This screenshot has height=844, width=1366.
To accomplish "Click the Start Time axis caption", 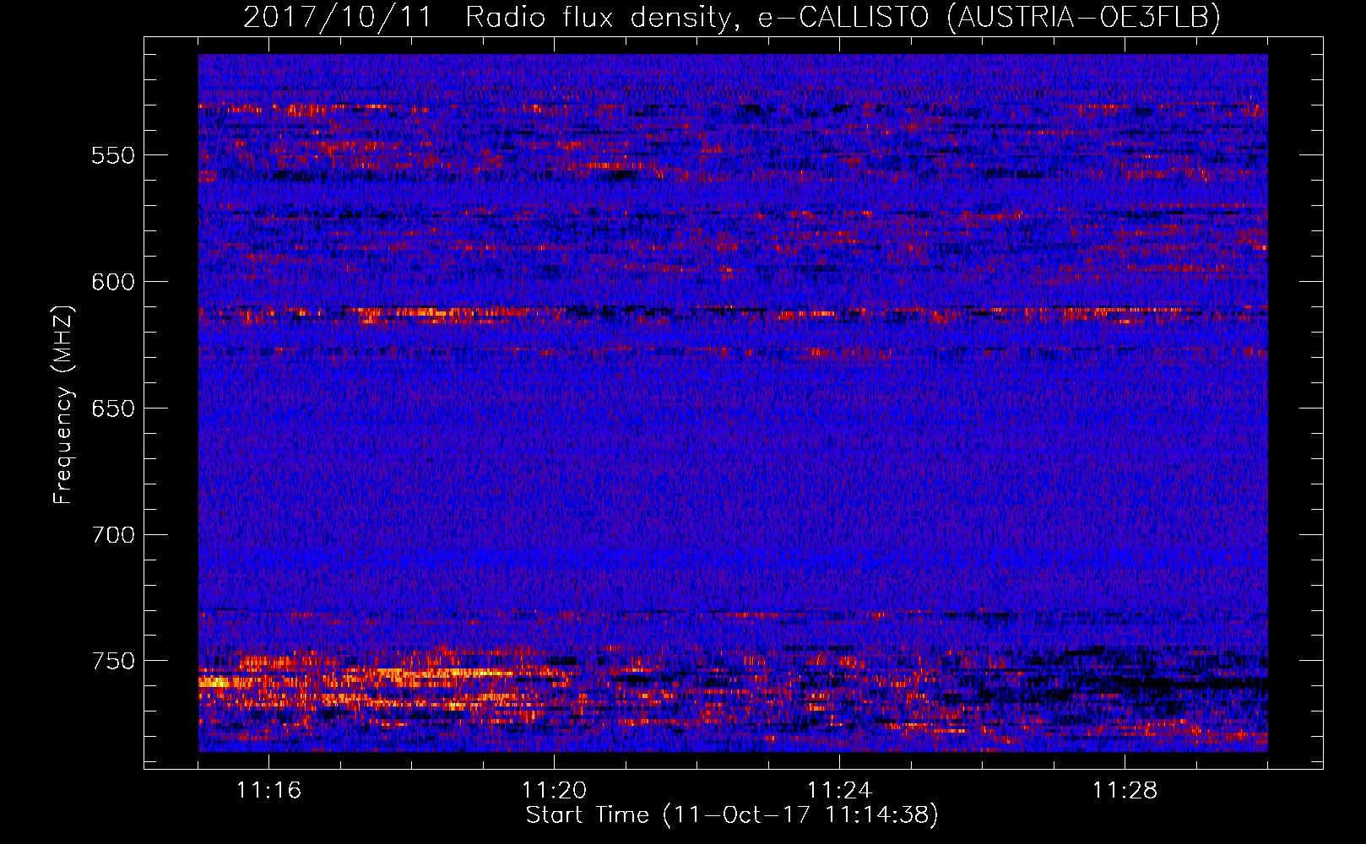I will click(x=732, y=815).
